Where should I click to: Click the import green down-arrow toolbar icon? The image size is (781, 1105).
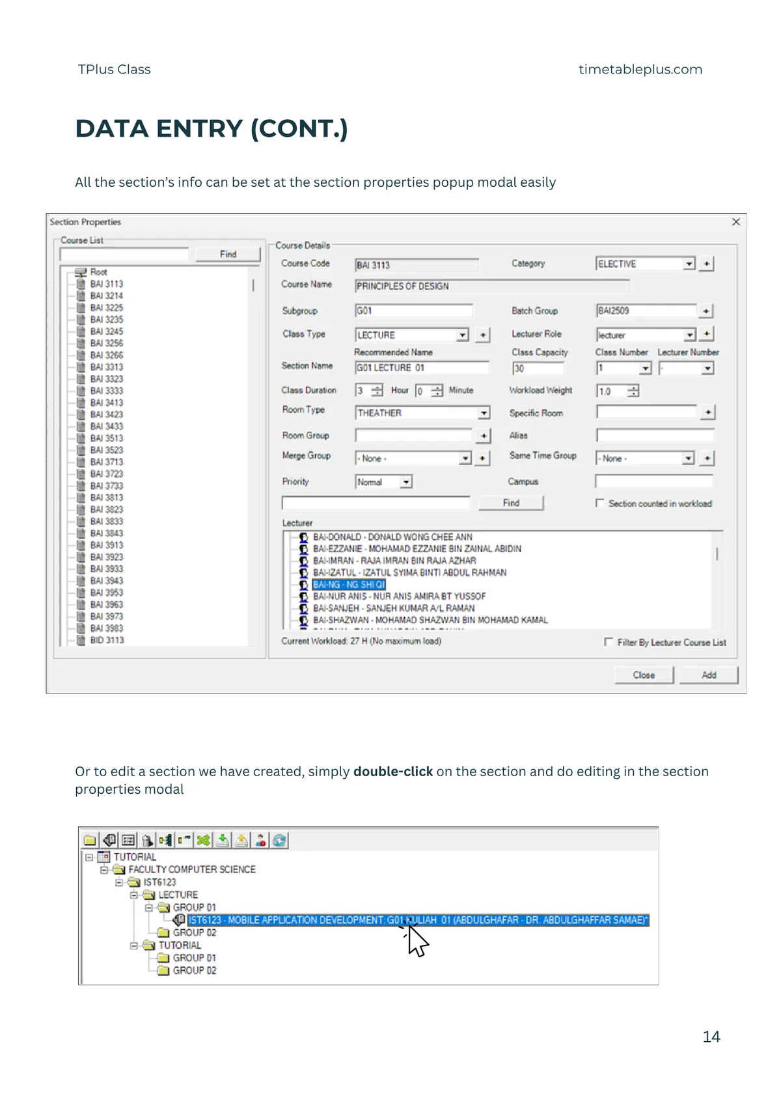[223, 840]
